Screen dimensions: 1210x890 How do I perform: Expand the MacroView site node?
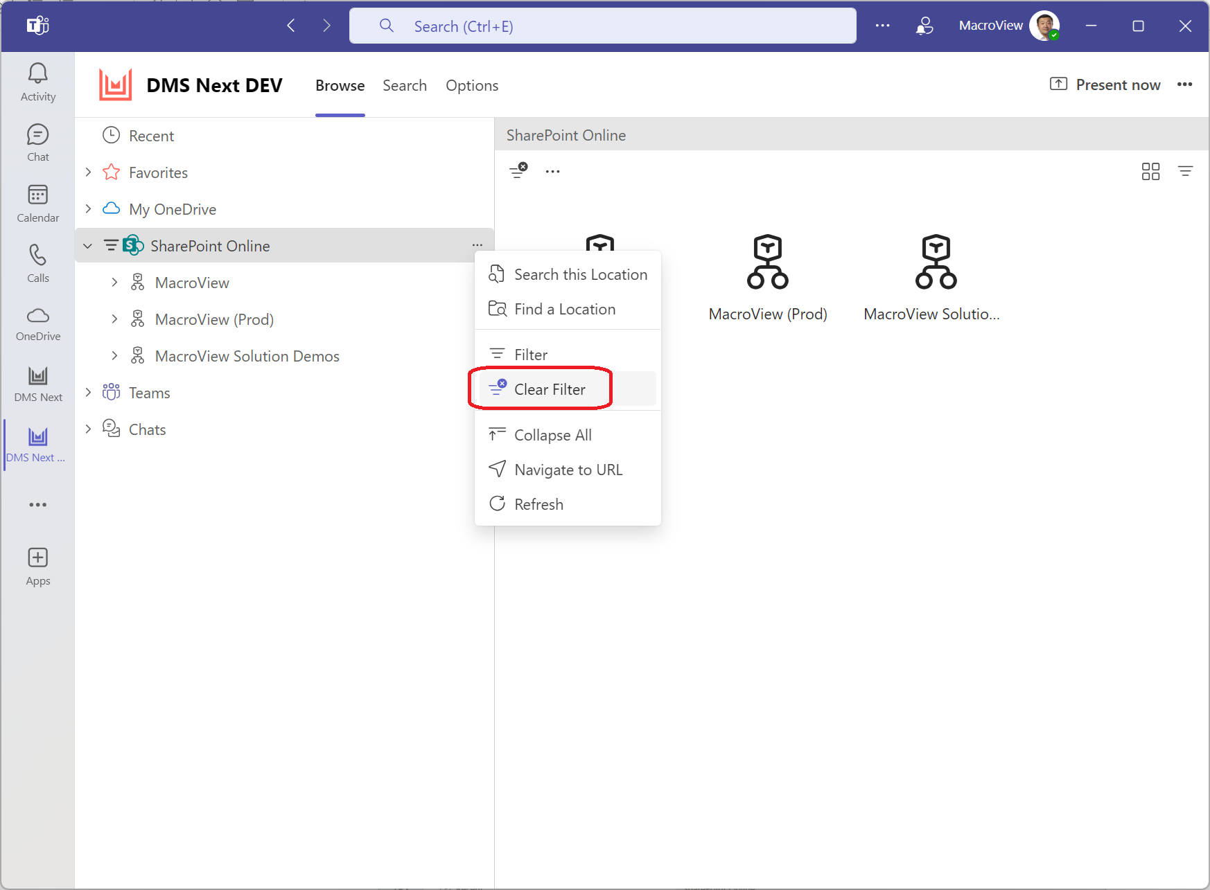coord(114,282)
